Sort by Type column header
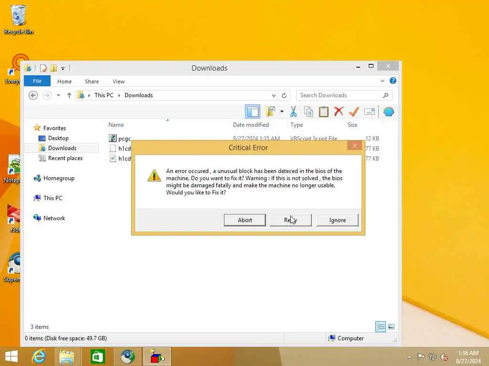This screenshot has width=489, height=366. pyautogui.click(x=296, y=125)
